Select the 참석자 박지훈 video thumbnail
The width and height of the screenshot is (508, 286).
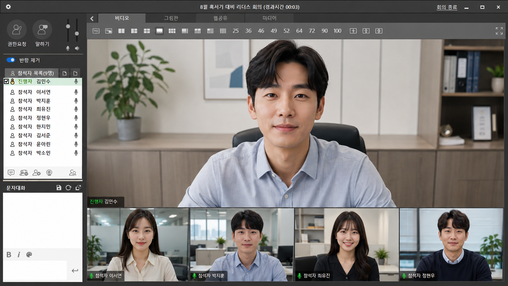coord(242,245)
